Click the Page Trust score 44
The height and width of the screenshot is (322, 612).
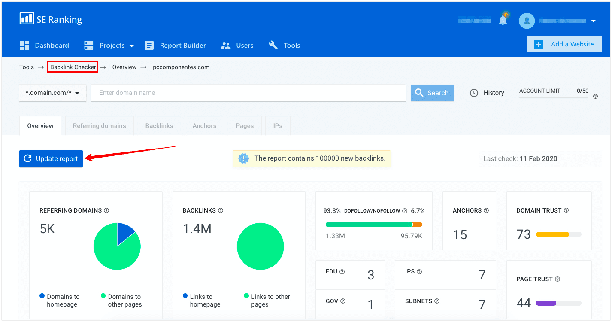[x=524, y=303]
